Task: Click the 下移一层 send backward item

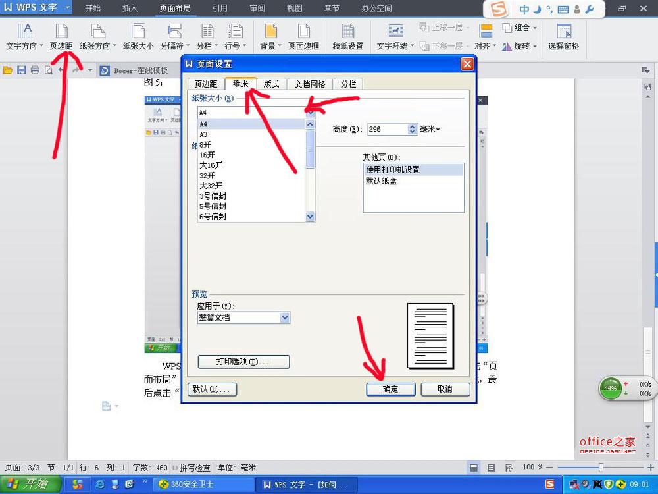Action: pyautogui.click(x=444, y=46)
